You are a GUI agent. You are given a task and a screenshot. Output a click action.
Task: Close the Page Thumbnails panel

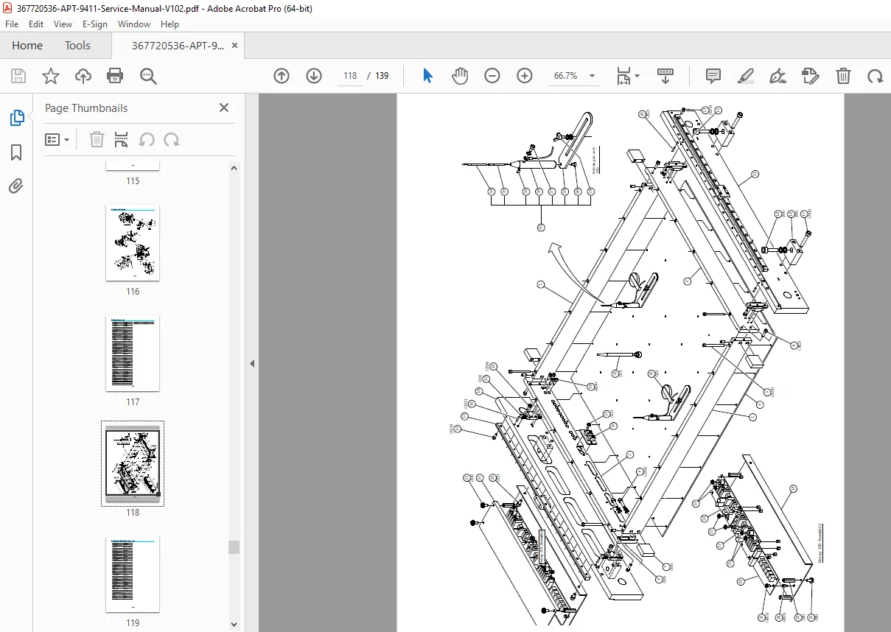tap(224, 108)
